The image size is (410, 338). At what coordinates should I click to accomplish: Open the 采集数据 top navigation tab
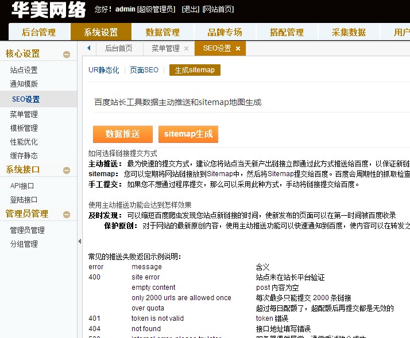349,32
